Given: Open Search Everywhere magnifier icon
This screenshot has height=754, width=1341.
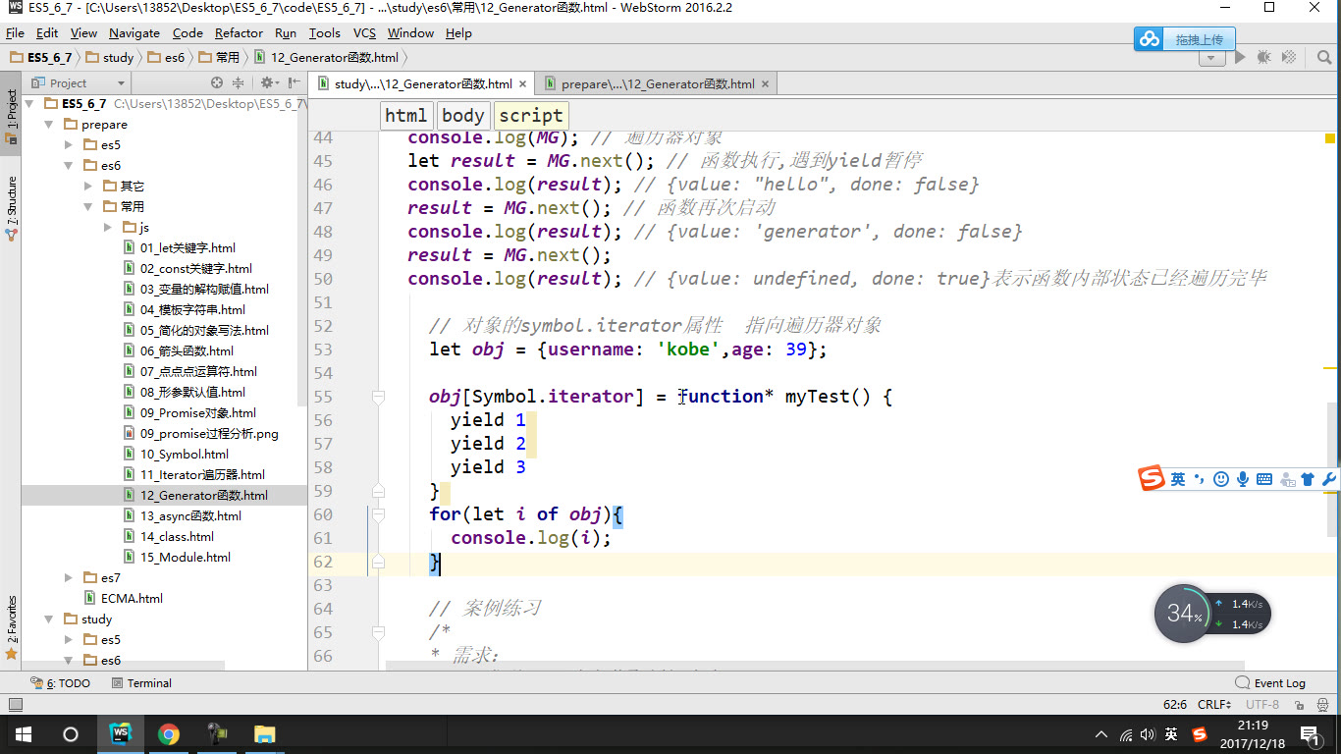Looking at the screenshot, I should click(x=1322, y=58).
